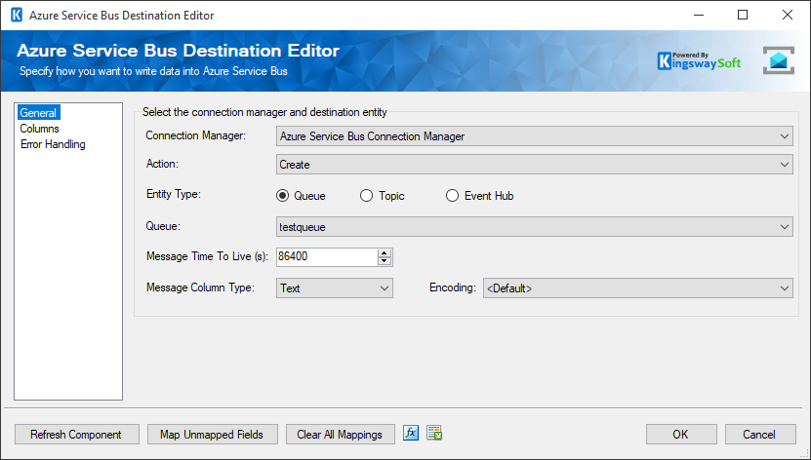Switch to the Columns page
Screen dimensions: 811x460
[39, 129]
